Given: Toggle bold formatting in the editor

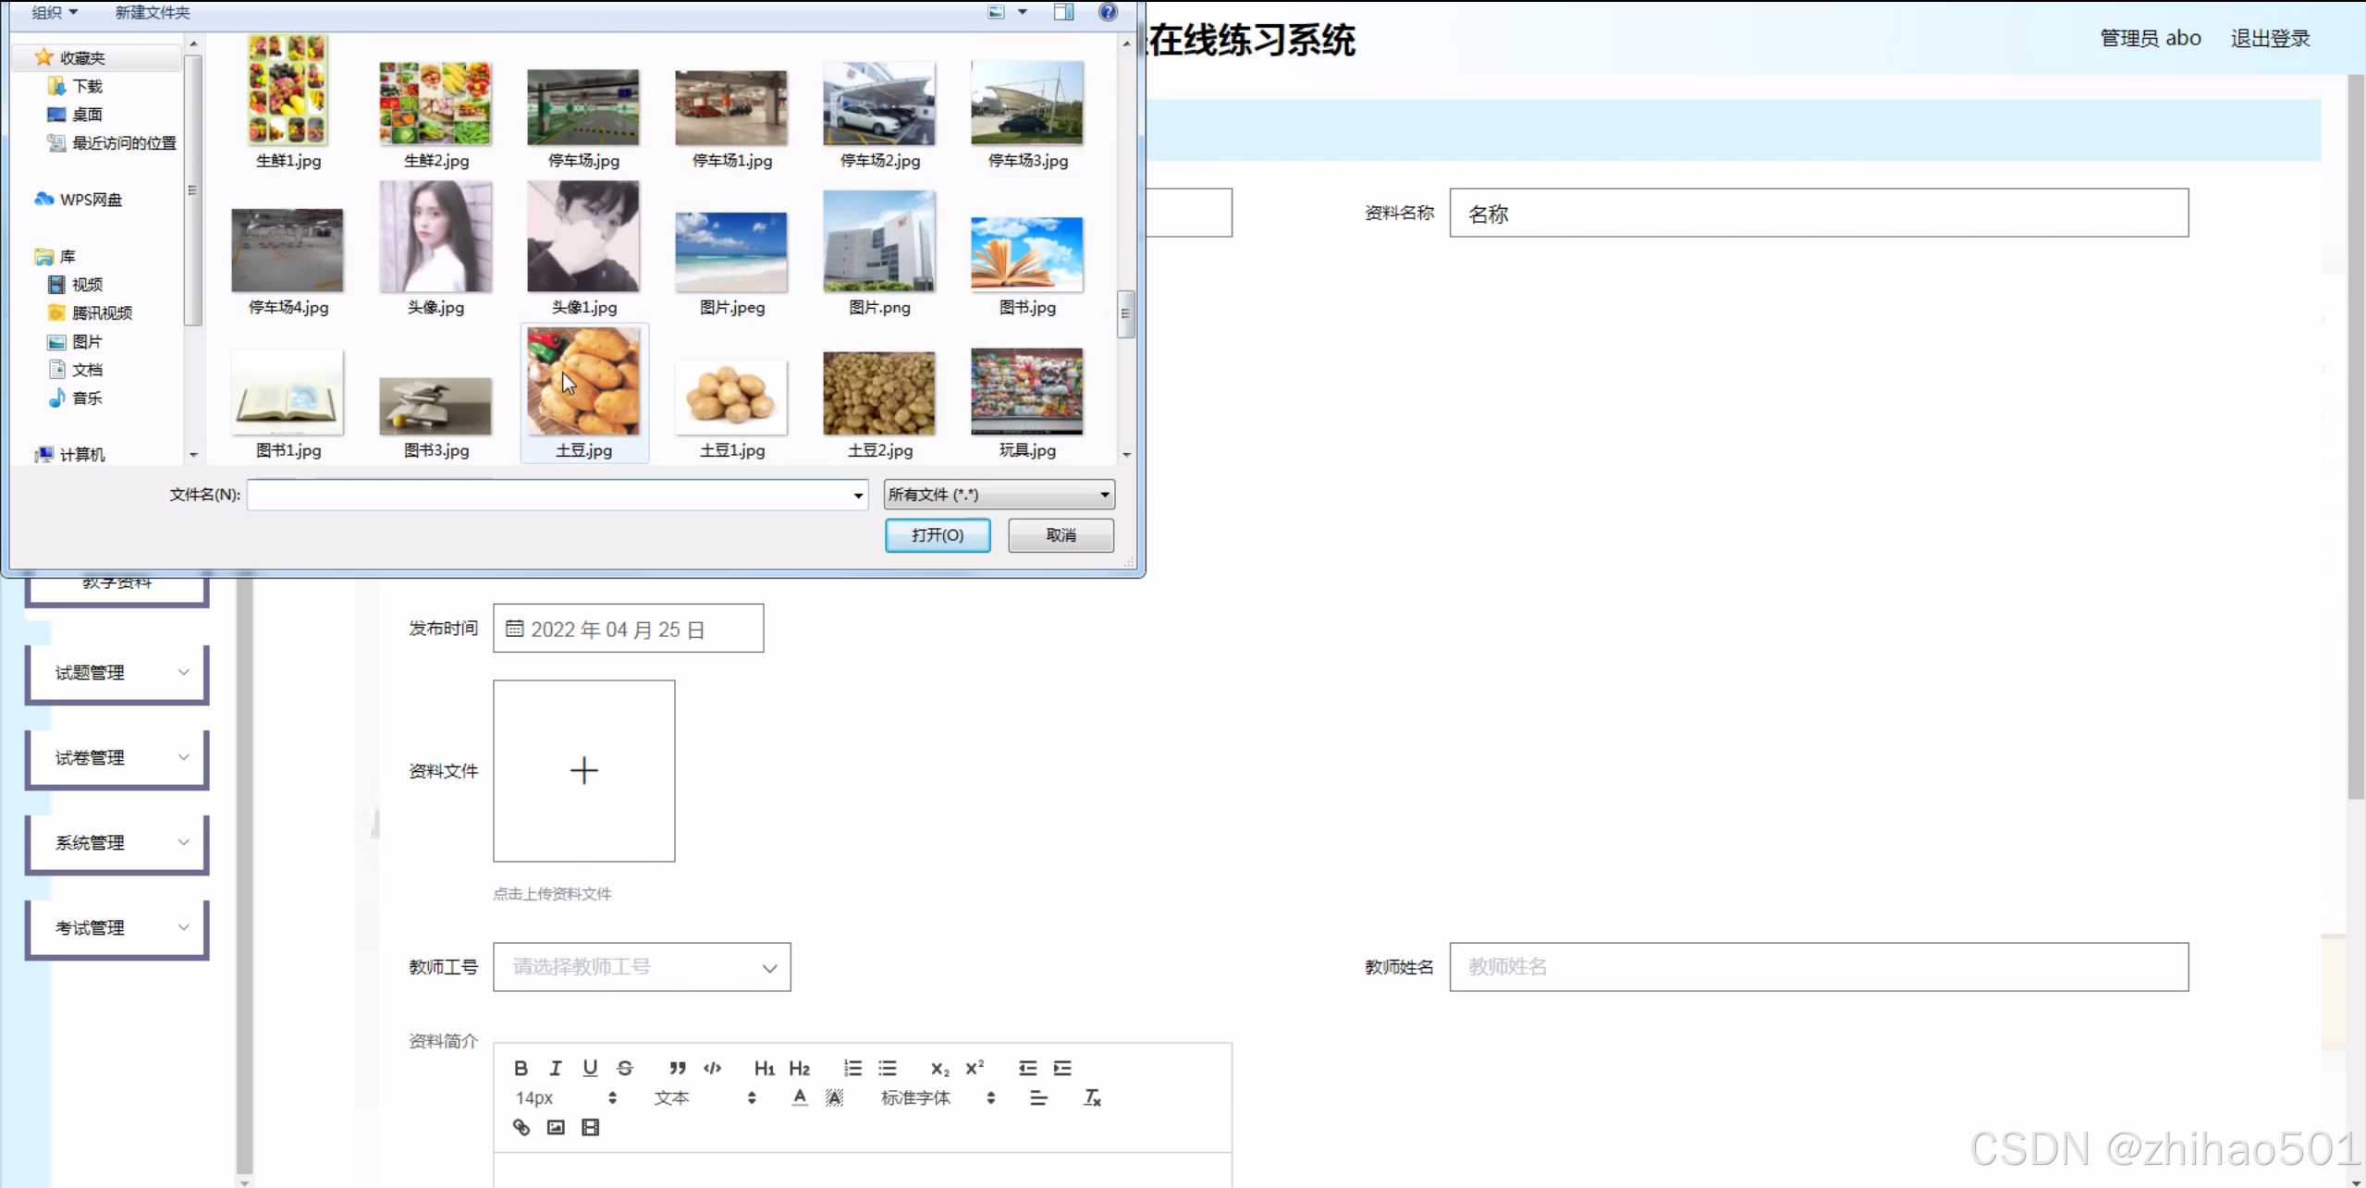Looking at the screenshot, I should [x=521, y=1068].
